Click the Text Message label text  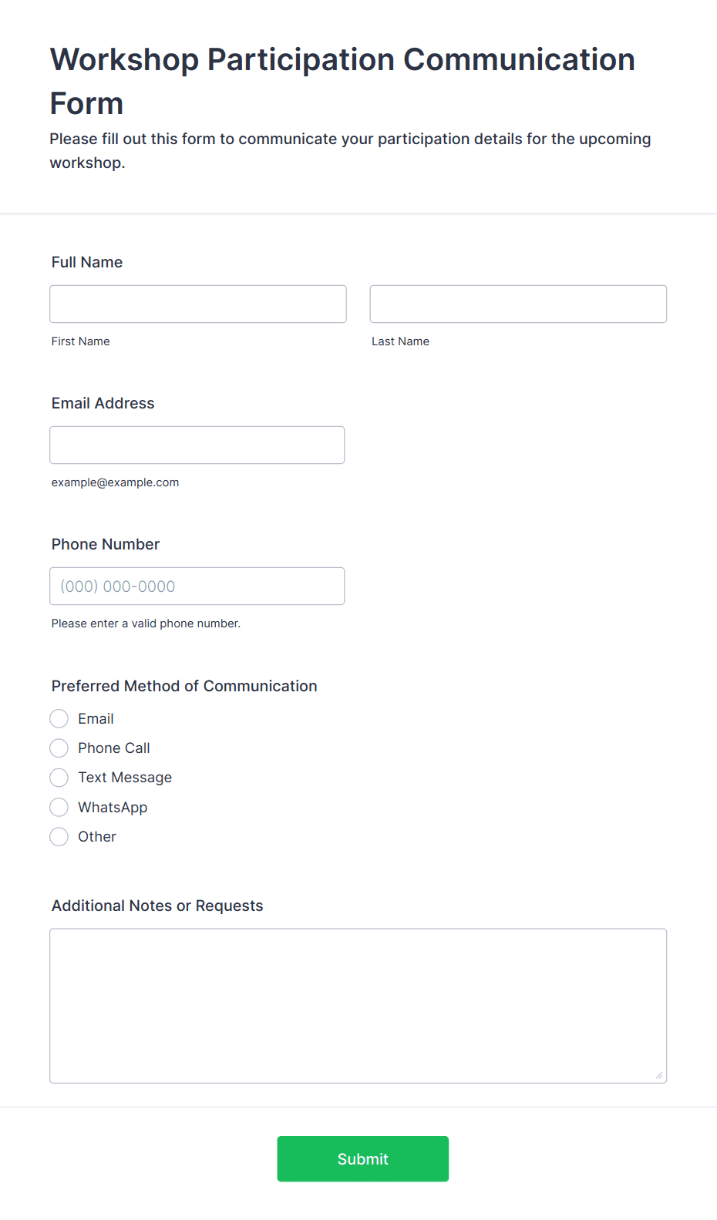125,778
